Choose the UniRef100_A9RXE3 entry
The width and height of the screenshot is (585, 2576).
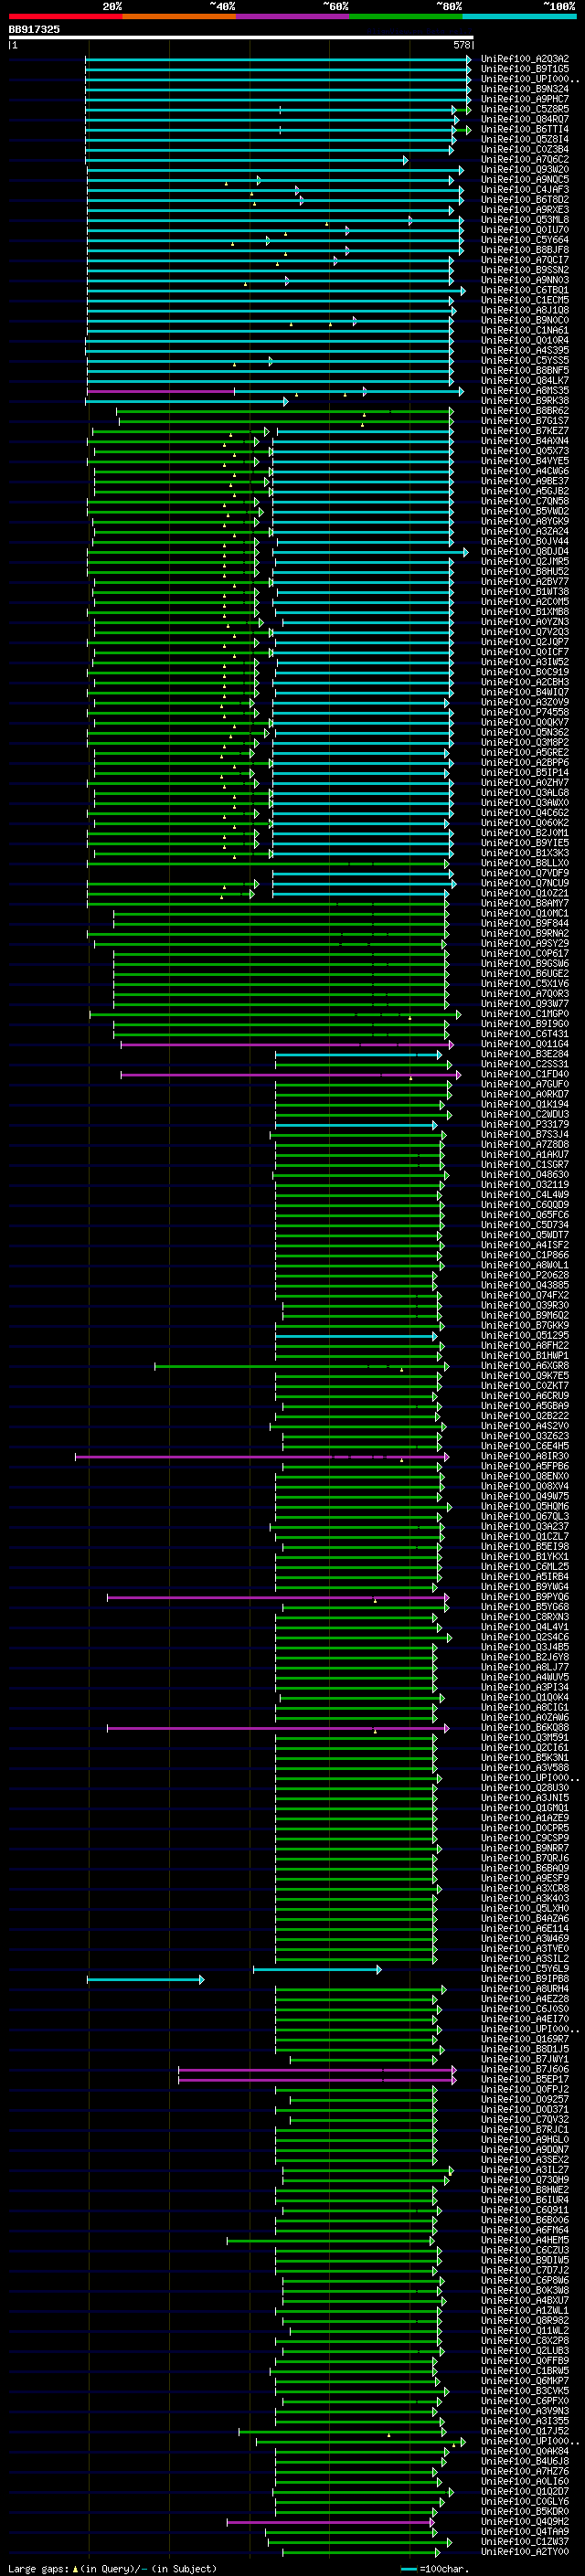pos(525,209)
